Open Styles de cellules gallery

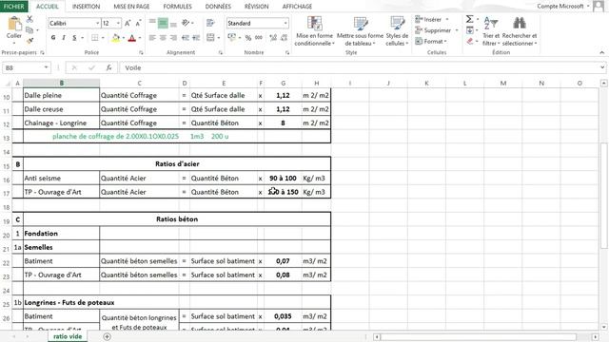coord(397,31)
